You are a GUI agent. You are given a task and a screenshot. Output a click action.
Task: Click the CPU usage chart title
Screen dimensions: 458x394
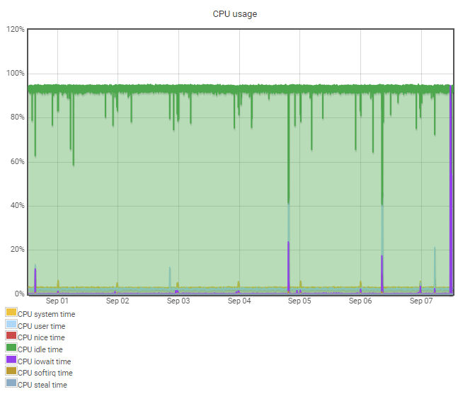pyautogui.click(x=235, y=14)
